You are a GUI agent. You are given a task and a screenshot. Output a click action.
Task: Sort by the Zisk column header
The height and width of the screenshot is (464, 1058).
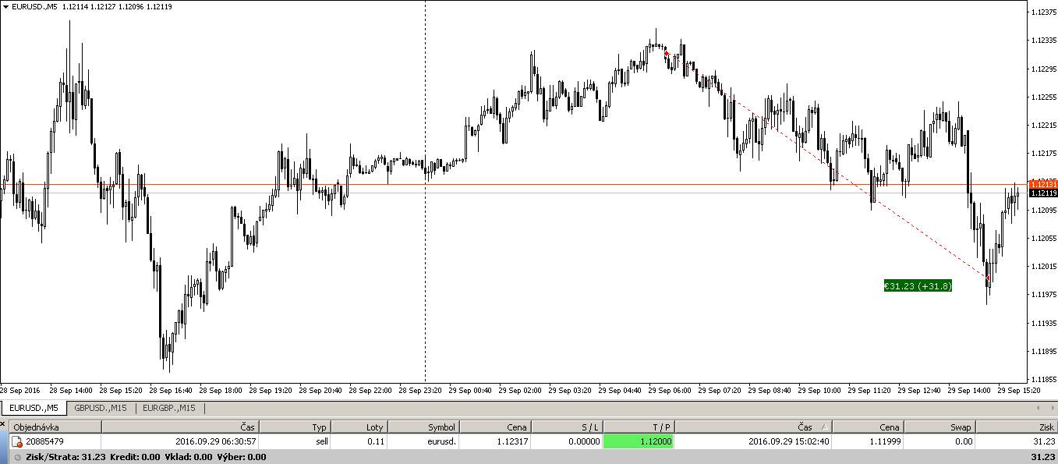tap(1017, 427)
